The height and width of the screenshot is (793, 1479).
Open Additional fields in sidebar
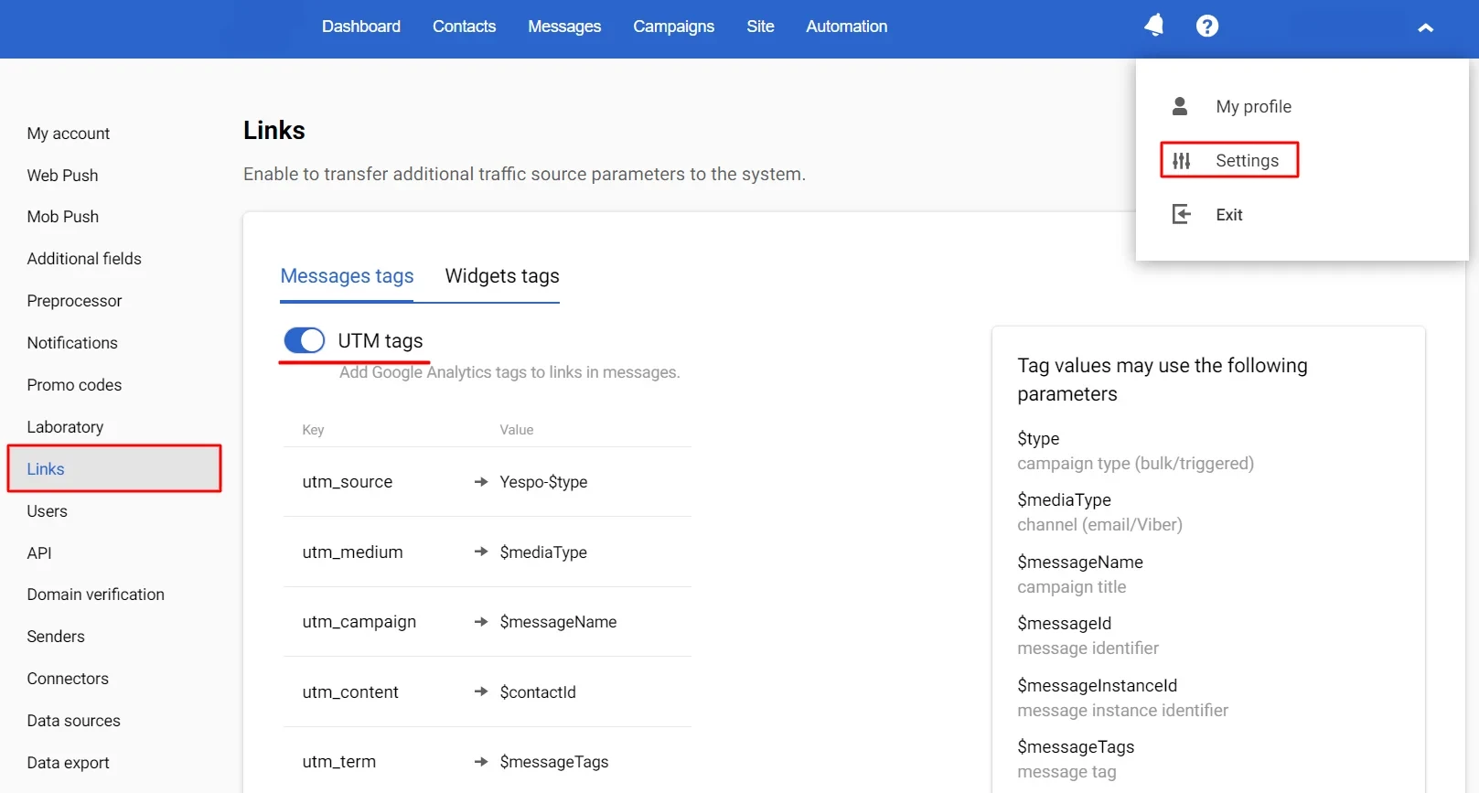point(84,259)
